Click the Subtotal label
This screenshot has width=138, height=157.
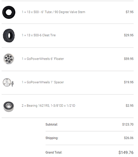52,124
